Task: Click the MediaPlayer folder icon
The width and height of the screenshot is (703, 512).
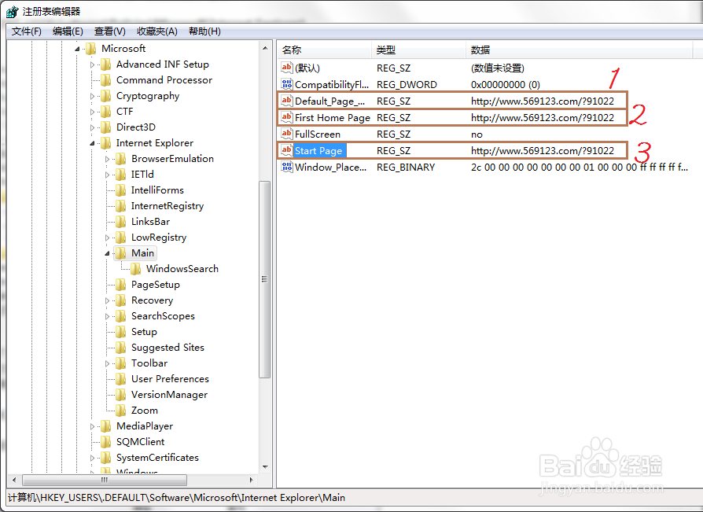Action: coord(106,426)
